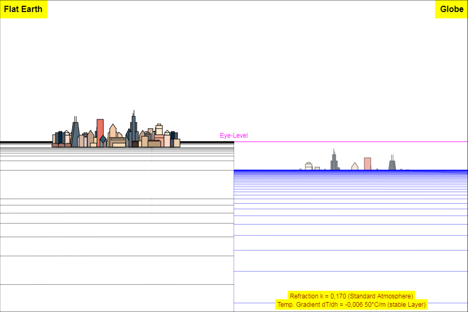
Task: Click the magenta eye-level line on Globe side
Action: pos(351,142)
